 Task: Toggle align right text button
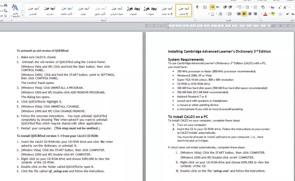coord(255,14)
